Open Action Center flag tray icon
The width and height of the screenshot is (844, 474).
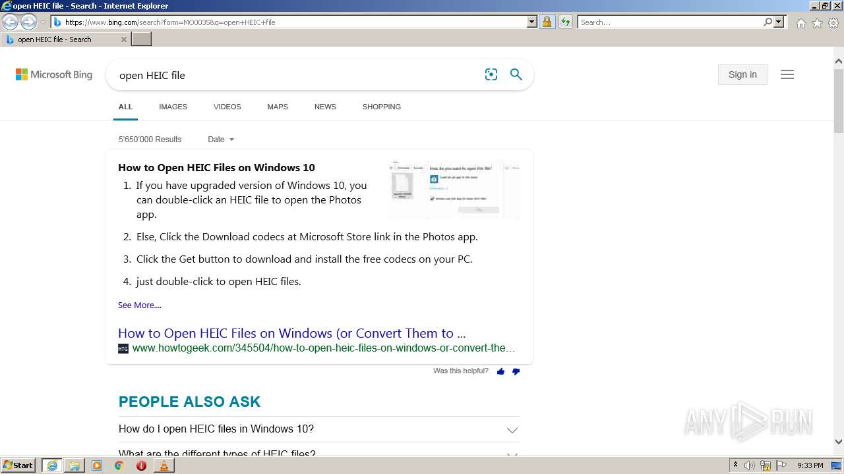coord(781,465)
